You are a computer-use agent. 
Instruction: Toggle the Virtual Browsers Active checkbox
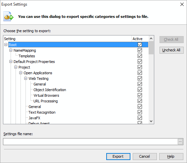pos(140,95)
